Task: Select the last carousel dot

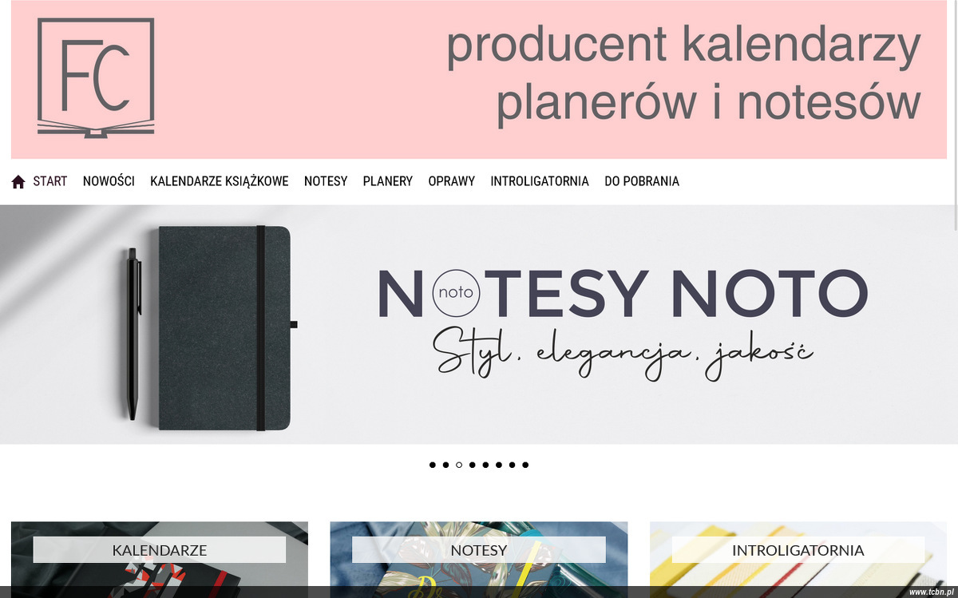Action: [x=525, y=465]
